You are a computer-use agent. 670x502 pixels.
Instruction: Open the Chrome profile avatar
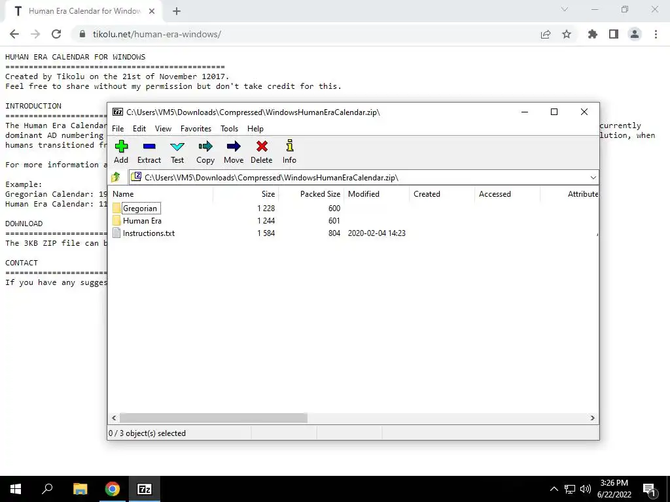(x=635, y=34)
